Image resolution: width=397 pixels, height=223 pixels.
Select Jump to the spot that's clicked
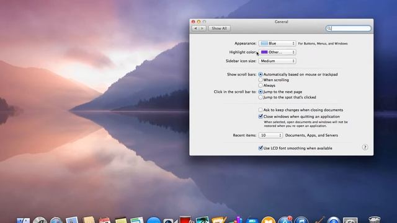[x=261, y=97]
